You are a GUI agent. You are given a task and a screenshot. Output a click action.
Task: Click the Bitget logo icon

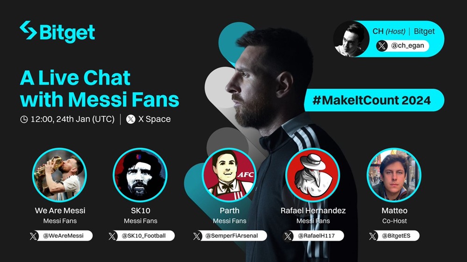pos(28,30)
